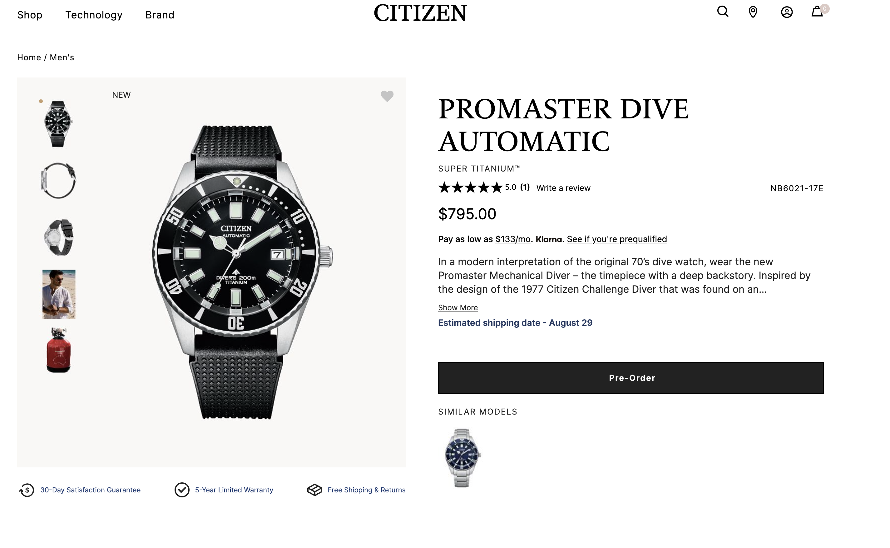Toggle the wishlist heart on product image
This screenshot has width=890, height=548.
coord(387,96)
